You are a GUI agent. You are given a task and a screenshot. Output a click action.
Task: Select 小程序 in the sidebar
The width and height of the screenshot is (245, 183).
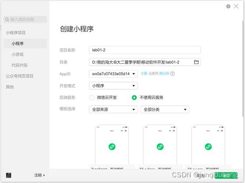tap(25, 44)
